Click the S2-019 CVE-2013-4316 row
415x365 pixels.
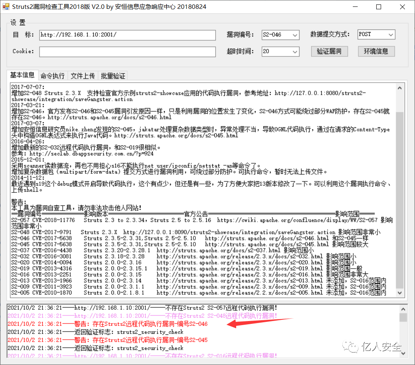pyautogui.click(x=187, y=269)
